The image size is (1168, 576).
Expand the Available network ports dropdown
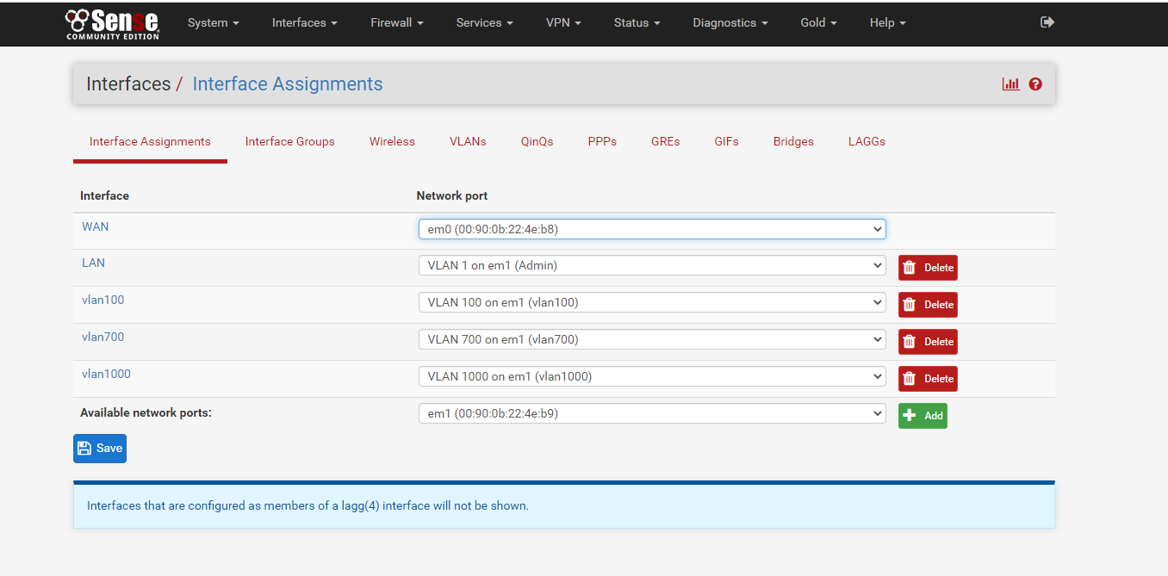(x=652, y=413)
